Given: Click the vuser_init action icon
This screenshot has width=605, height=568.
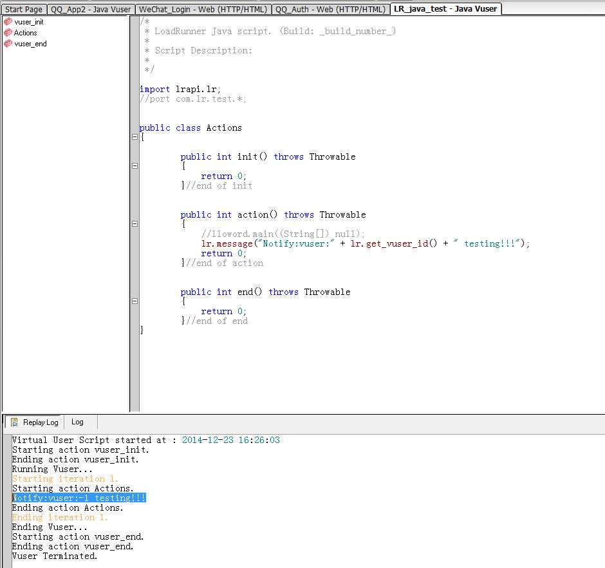Looking at the screenshot, I should click(x=8, y=22).
